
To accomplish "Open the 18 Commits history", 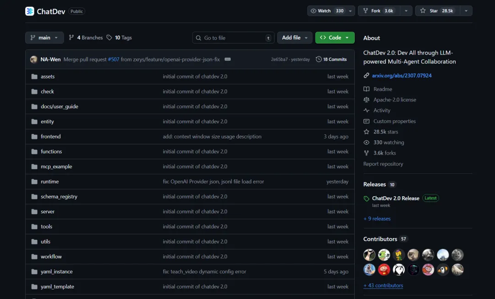I will [331, 59].
